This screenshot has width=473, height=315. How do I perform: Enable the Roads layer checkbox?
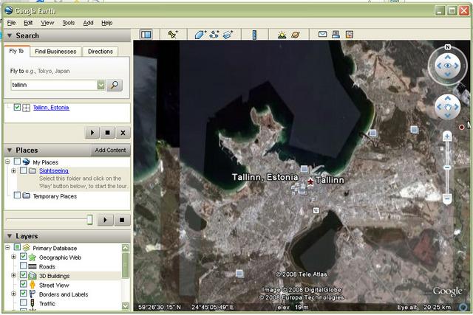(23, 266)
